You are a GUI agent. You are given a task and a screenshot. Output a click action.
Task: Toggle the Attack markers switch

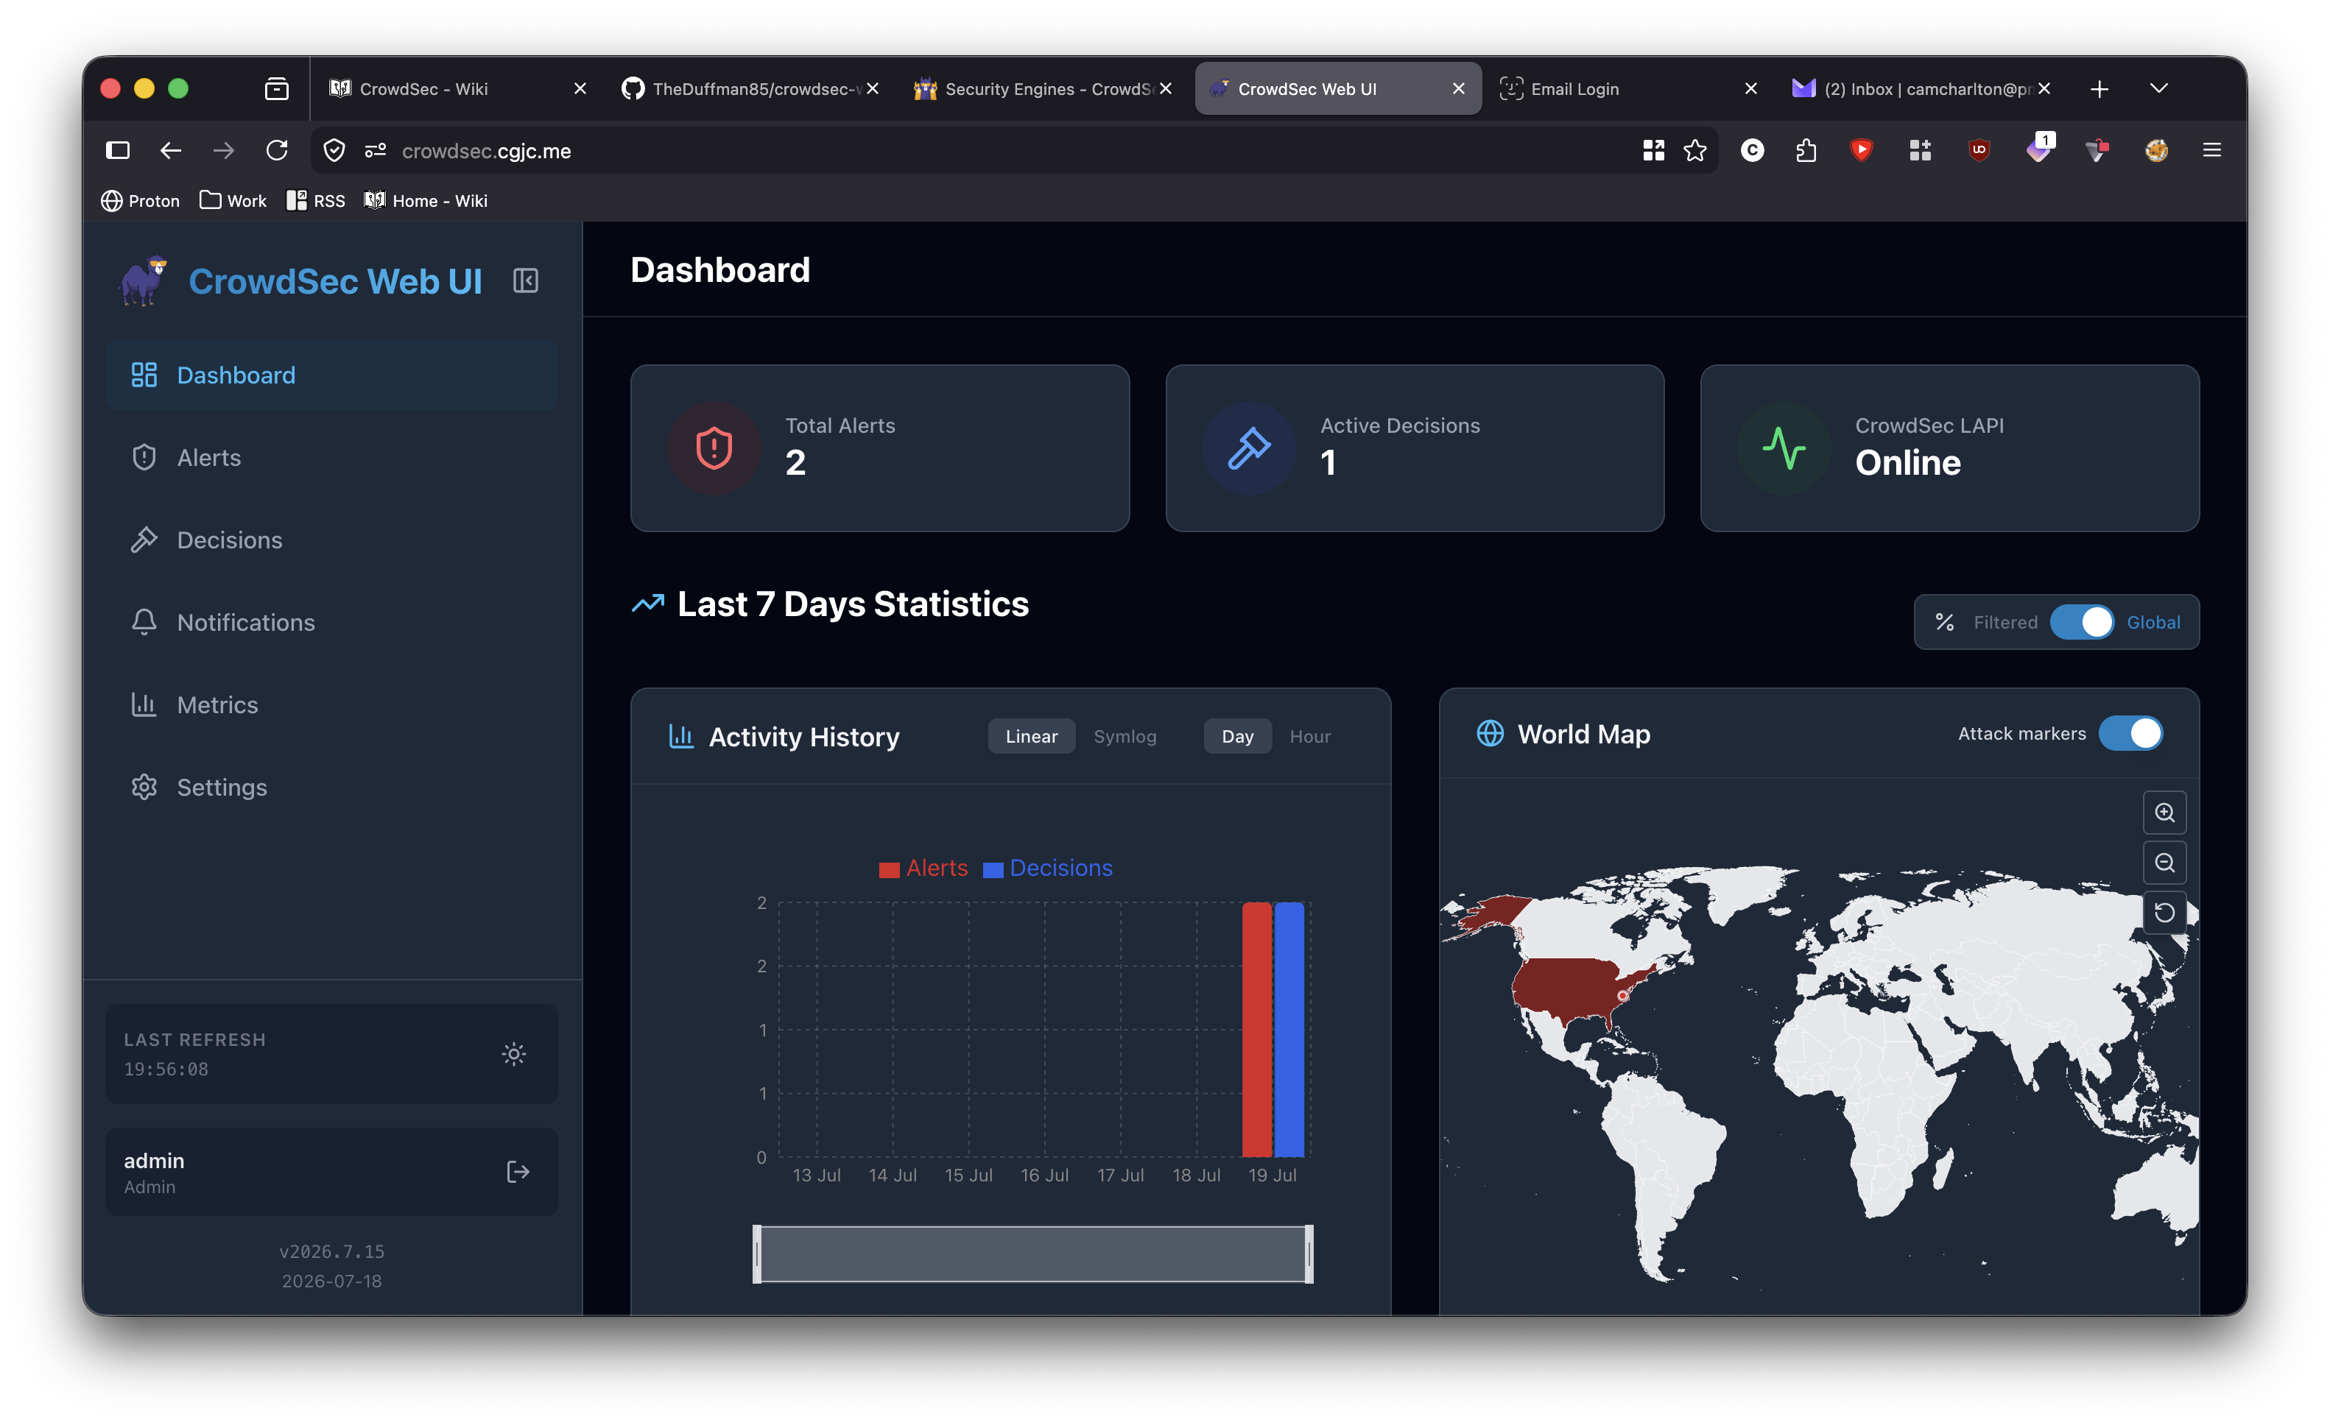click(2130, 733)
